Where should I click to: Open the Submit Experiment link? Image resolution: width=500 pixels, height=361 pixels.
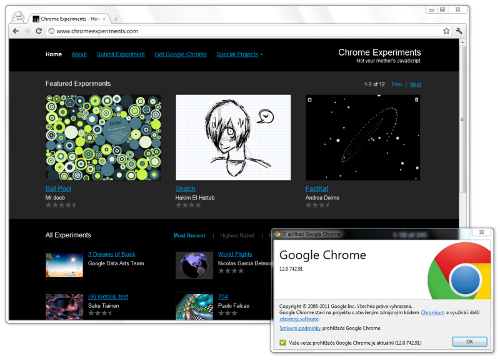pyautogui.click(x=121, y=54)
